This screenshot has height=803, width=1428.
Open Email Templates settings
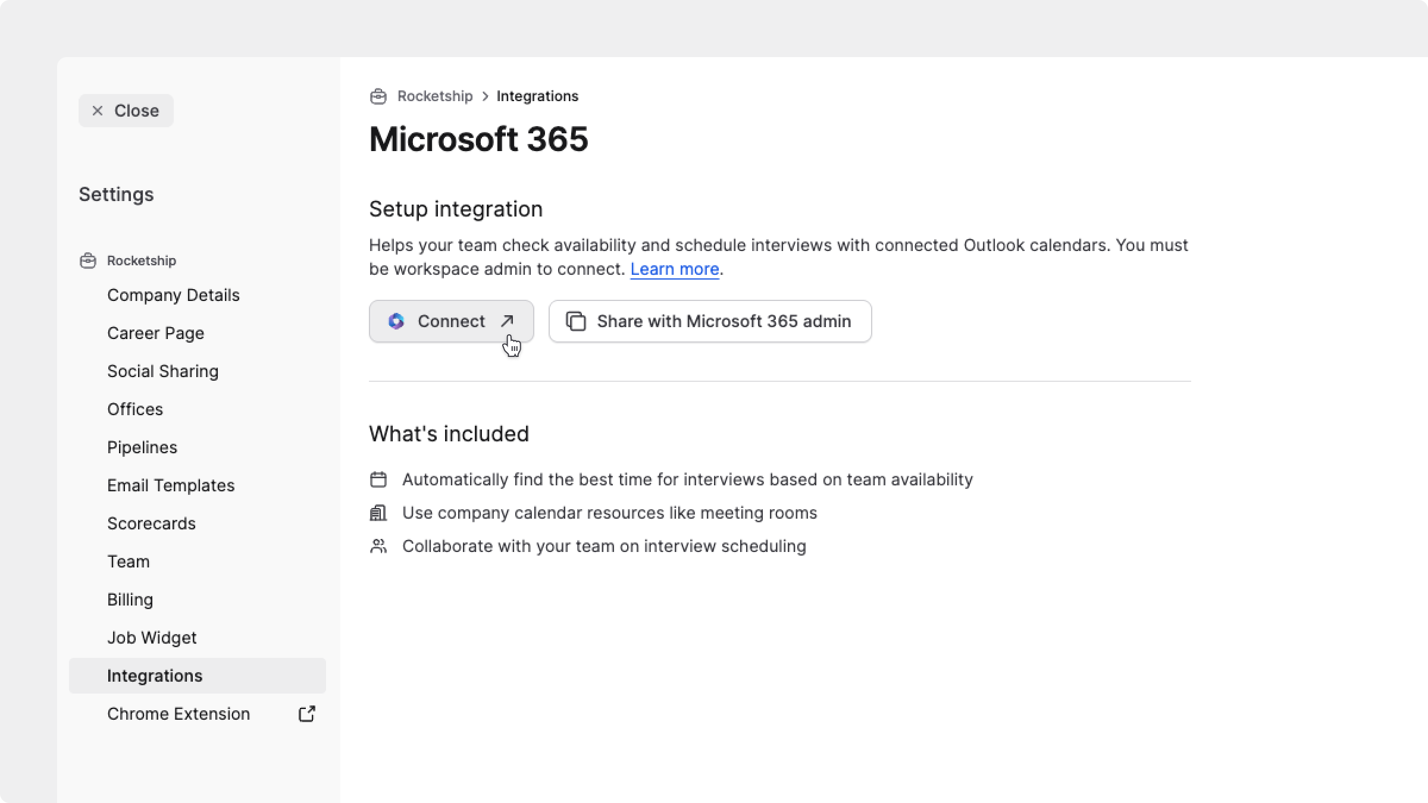pyautogui.click(x=171, y=485)
